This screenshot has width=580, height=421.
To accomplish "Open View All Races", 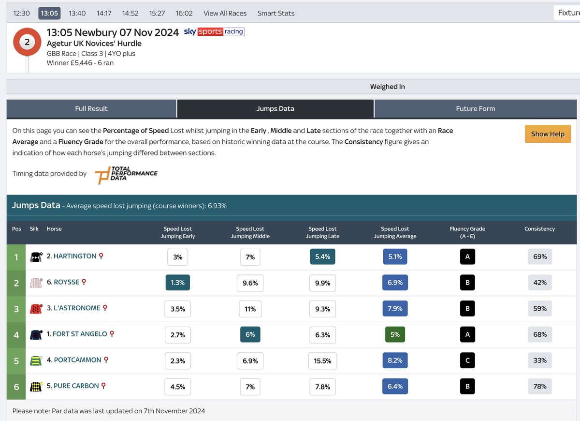I will point(225,13).
